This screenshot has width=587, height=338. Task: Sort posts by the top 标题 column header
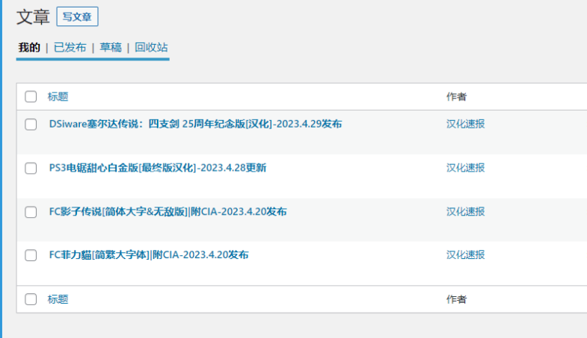tap(58, 96)
